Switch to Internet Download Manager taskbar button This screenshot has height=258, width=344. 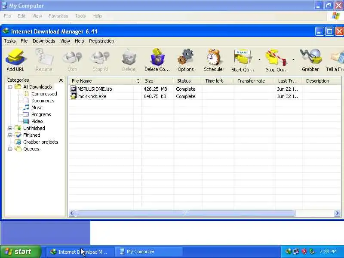click(80, 252)
